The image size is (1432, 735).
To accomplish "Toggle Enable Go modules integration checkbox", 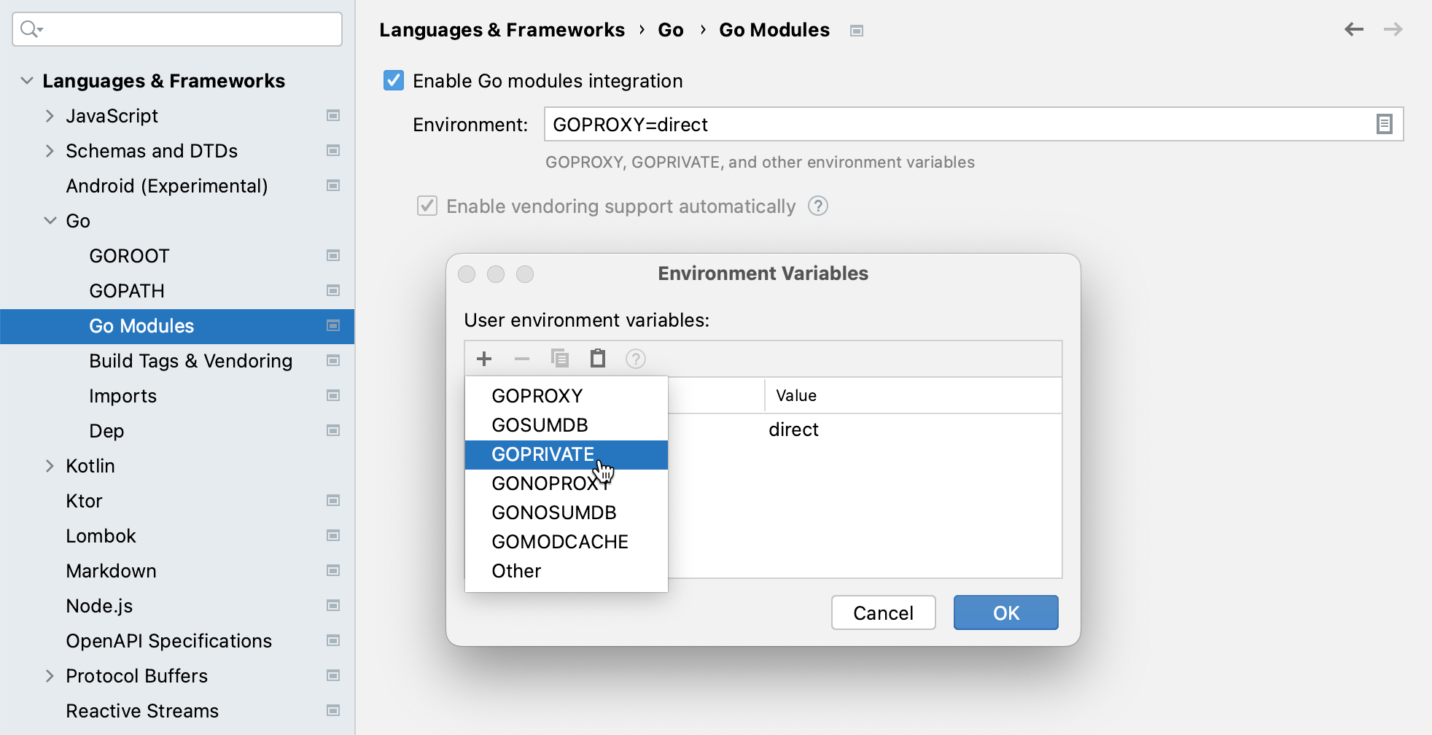I will tap(394, 81).
